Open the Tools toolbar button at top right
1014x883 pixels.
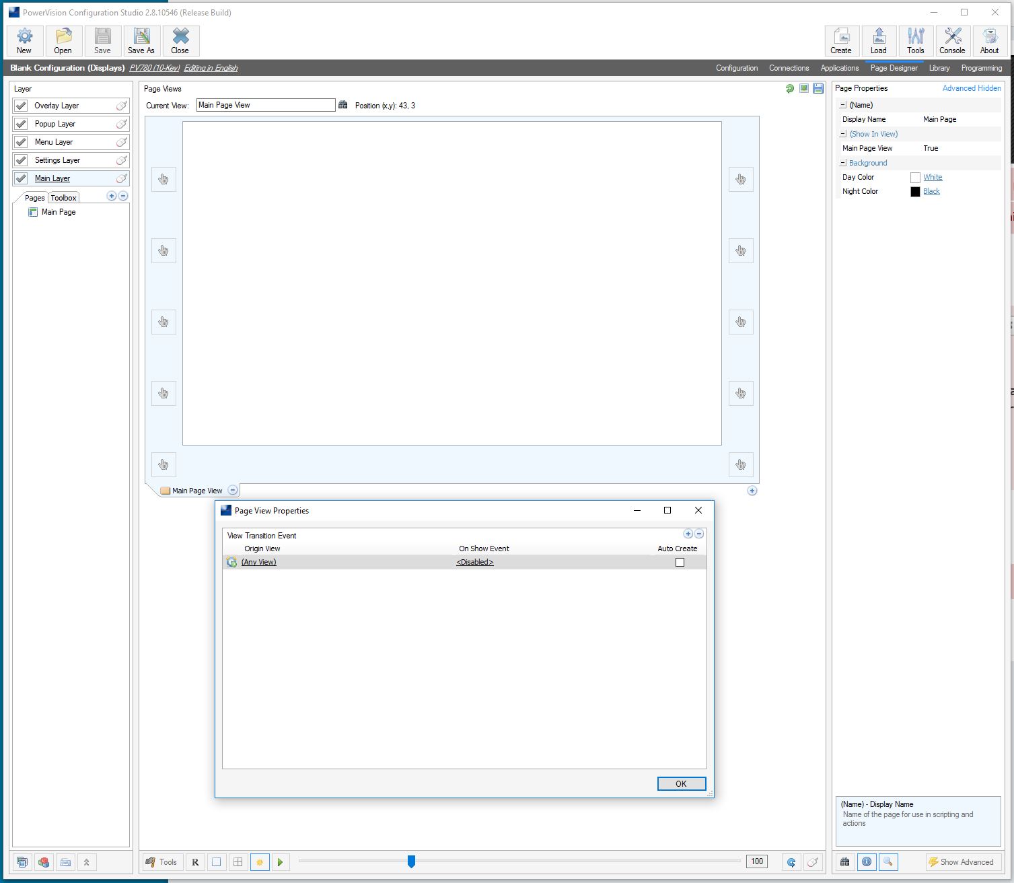(x=916, y=41)
